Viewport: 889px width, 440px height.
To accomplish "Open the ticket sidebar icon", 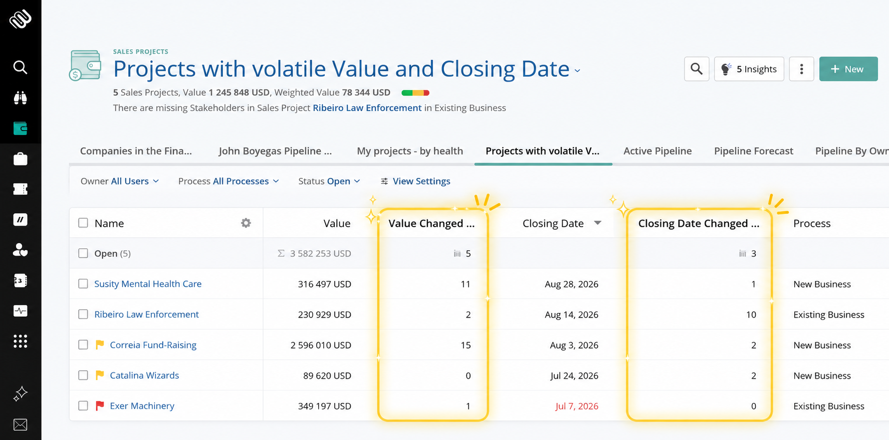I will [x=20, y=189].
